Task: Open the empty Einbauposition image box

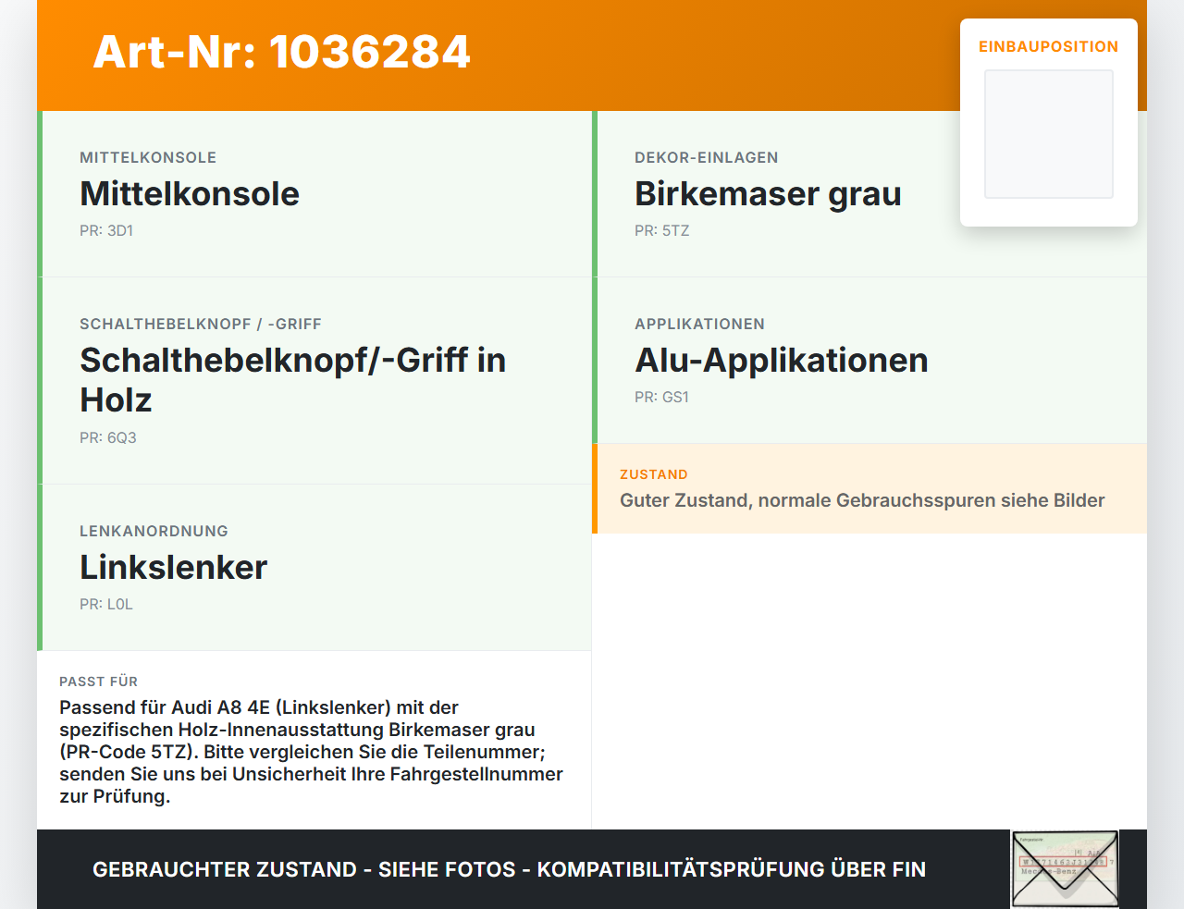Action: click(1049, 134)
